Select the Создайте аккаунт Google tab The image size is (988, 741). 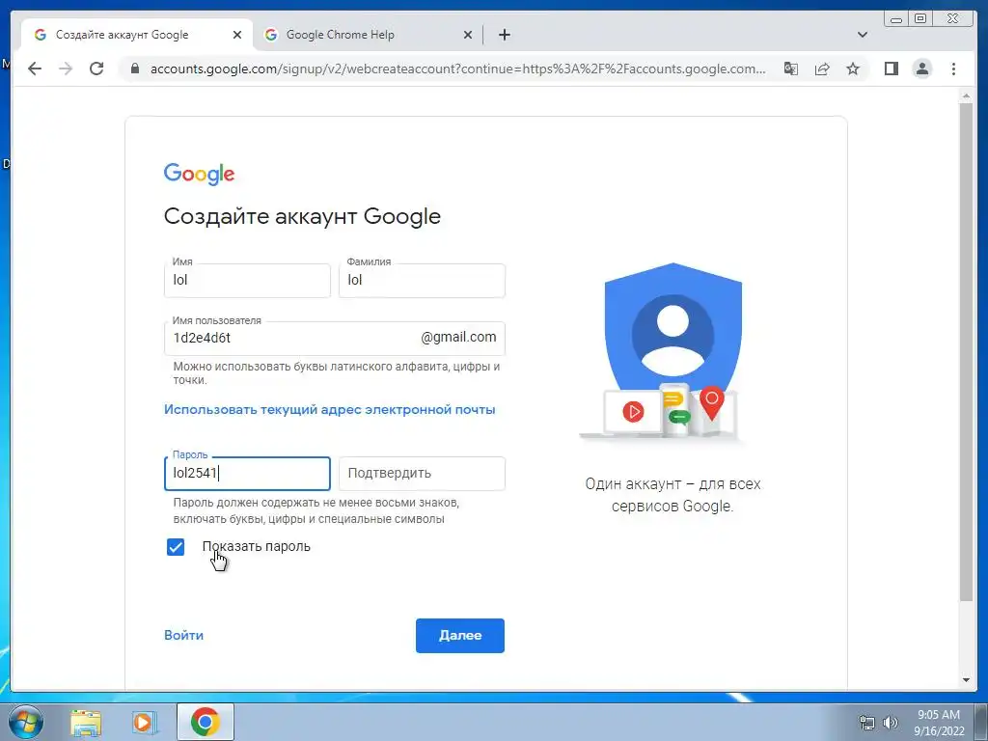[x=137, y=35]
